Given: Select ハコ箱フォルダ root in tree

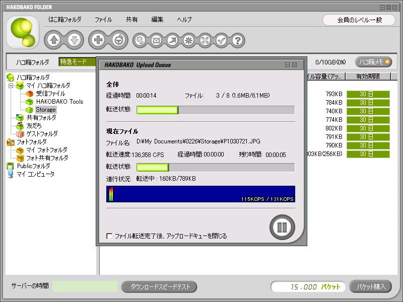Looking at the screenshot, I should coord(33,78).
